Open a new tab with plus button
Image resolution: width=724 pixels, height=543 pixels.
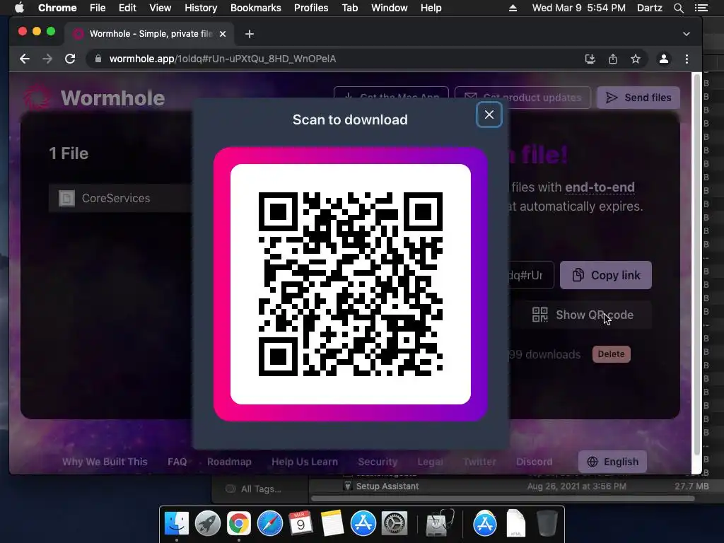click(250, 34)
